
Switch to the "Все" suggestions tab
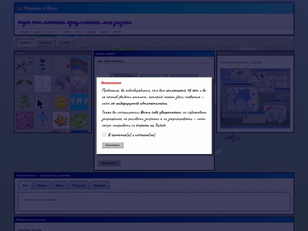[25, 185]
